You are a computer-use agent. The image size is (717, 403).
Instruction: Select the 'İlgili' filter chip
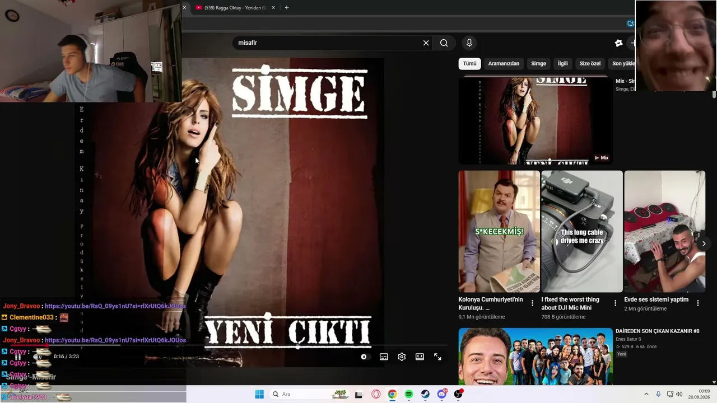pyautogui.click(x=562, y=64)
